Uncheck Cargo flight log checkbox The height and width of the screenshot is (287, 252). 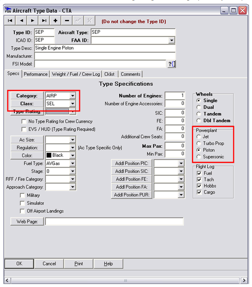(199, 192)
